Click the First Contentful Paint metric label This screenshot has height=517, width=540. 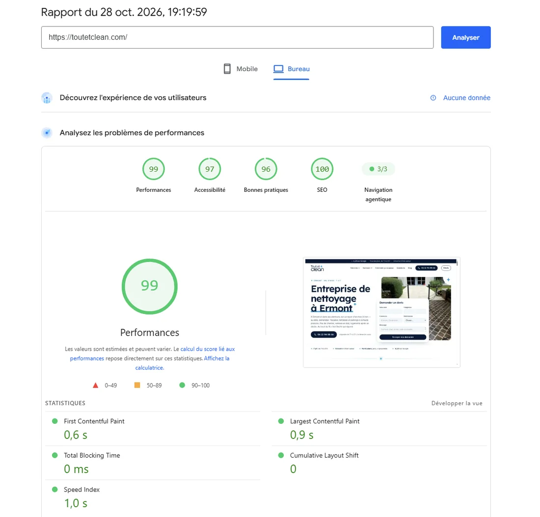coord(94,421)
